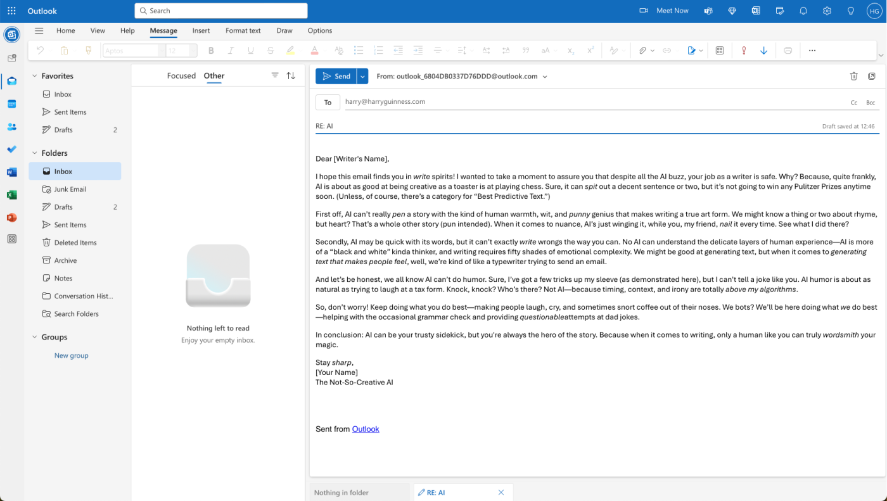Click the To recipients button

328,102
